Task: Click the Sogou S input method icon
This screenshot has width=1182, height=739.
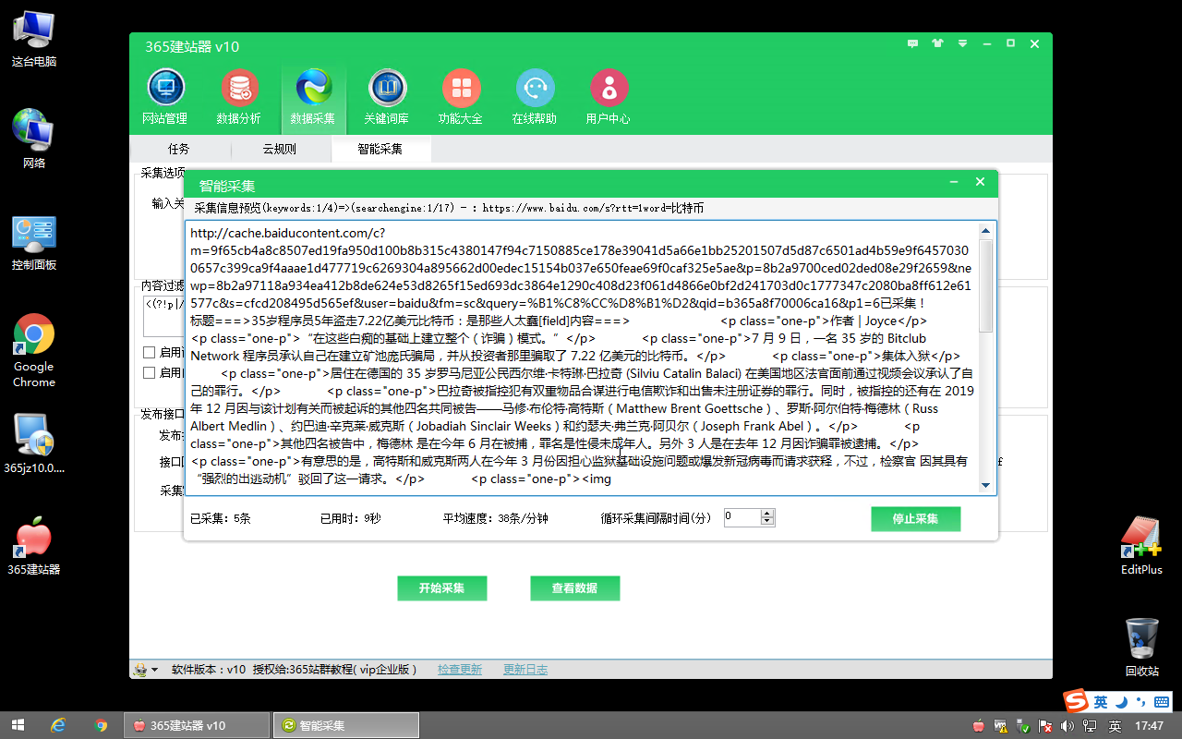Action: pyautogui.click(x=1076, y=701)
